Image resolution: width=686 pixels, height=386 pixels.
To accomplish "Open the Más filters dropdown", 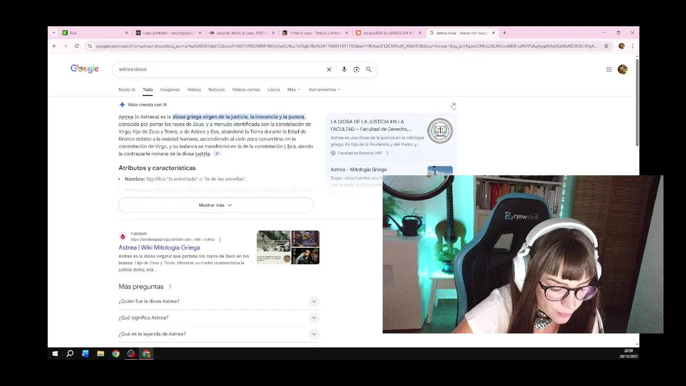I will [x=294, y=90].
